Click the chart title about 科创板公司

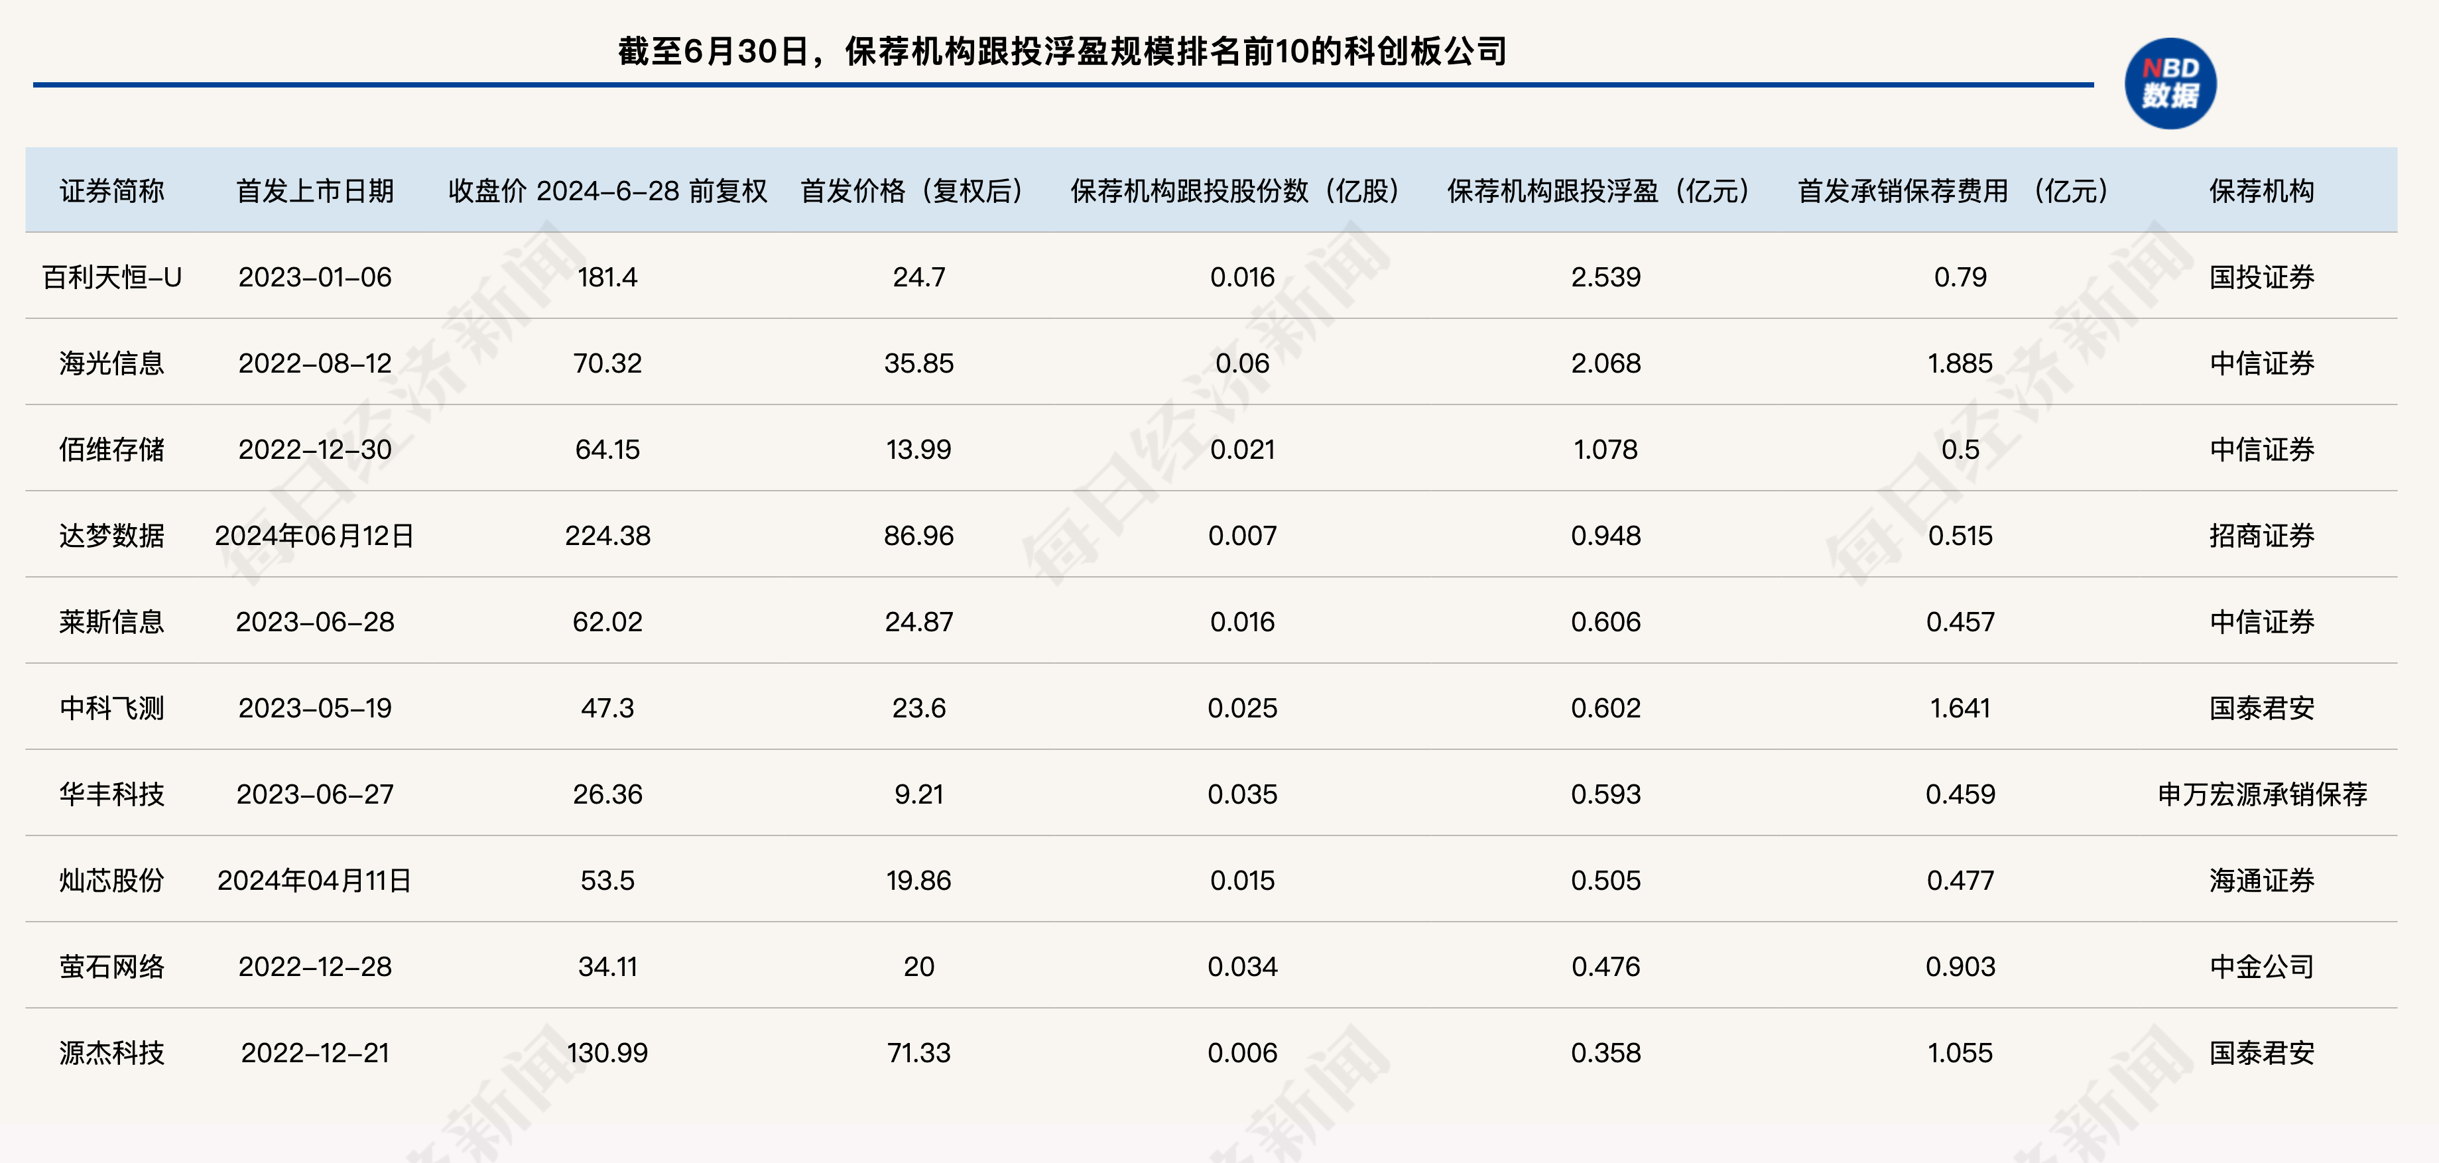tap(1062, 51)
